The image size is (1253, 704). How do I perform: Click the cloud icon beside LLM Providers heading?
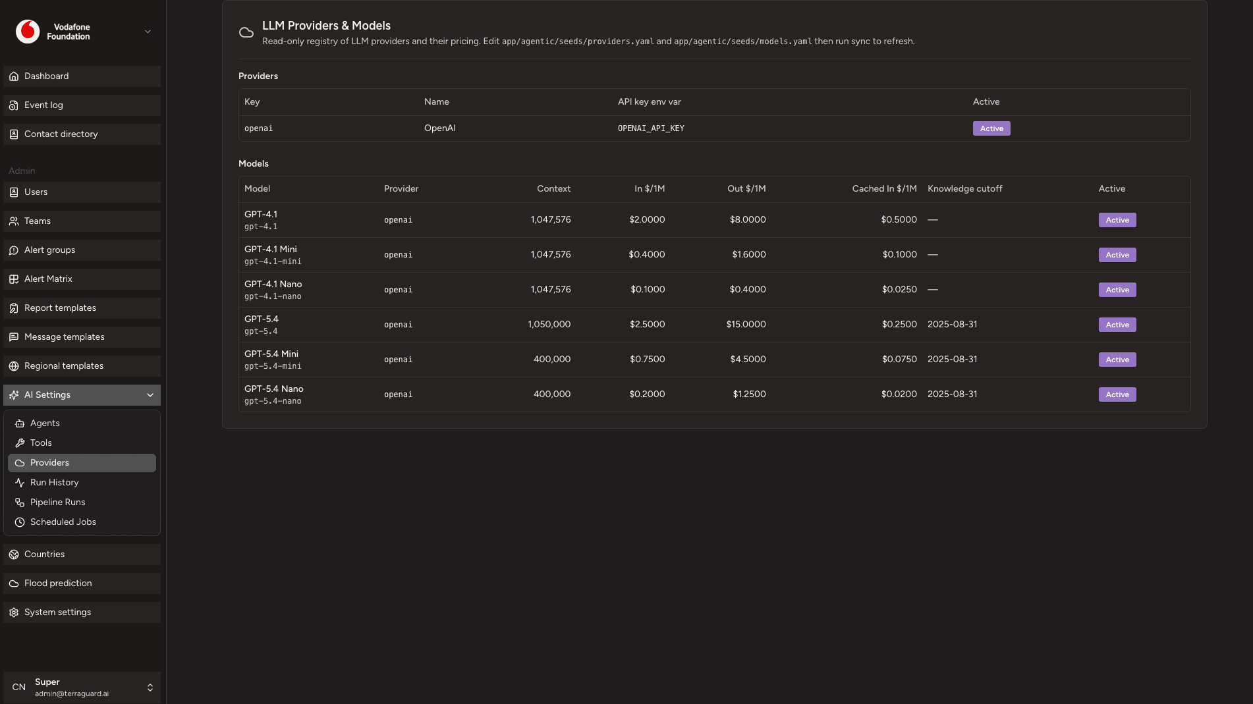(246, 33)
